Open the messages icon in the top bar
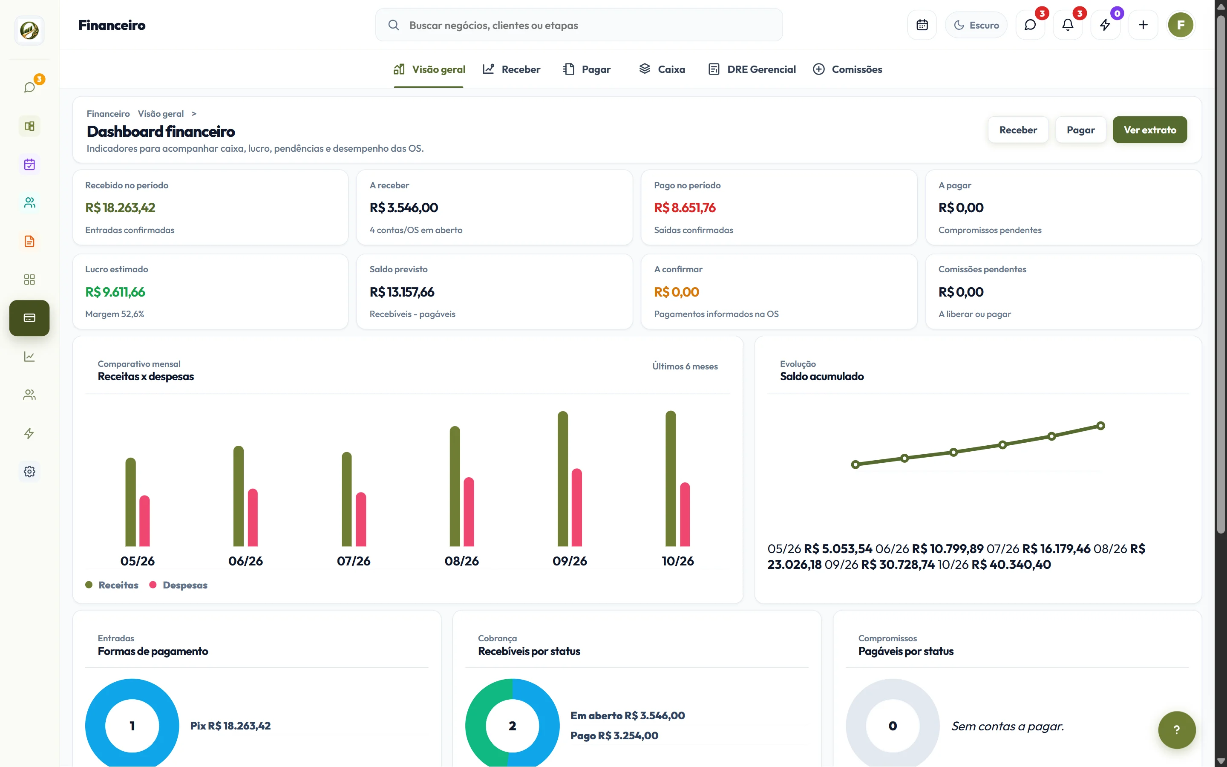The width and height of the screenshot is (1227, 767). [1030, 25]
